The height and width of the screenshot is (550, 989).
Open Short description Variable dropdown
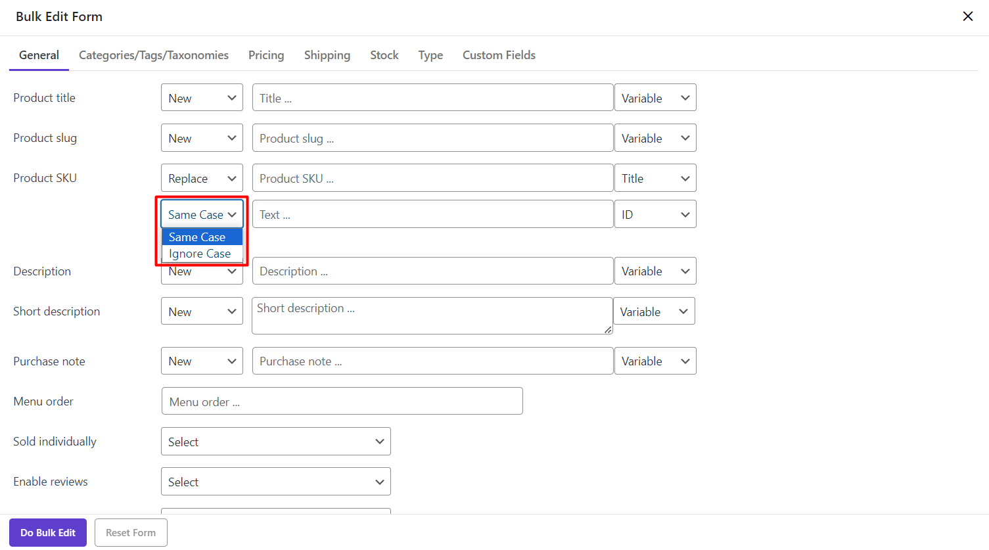click(x=654, y=311)
